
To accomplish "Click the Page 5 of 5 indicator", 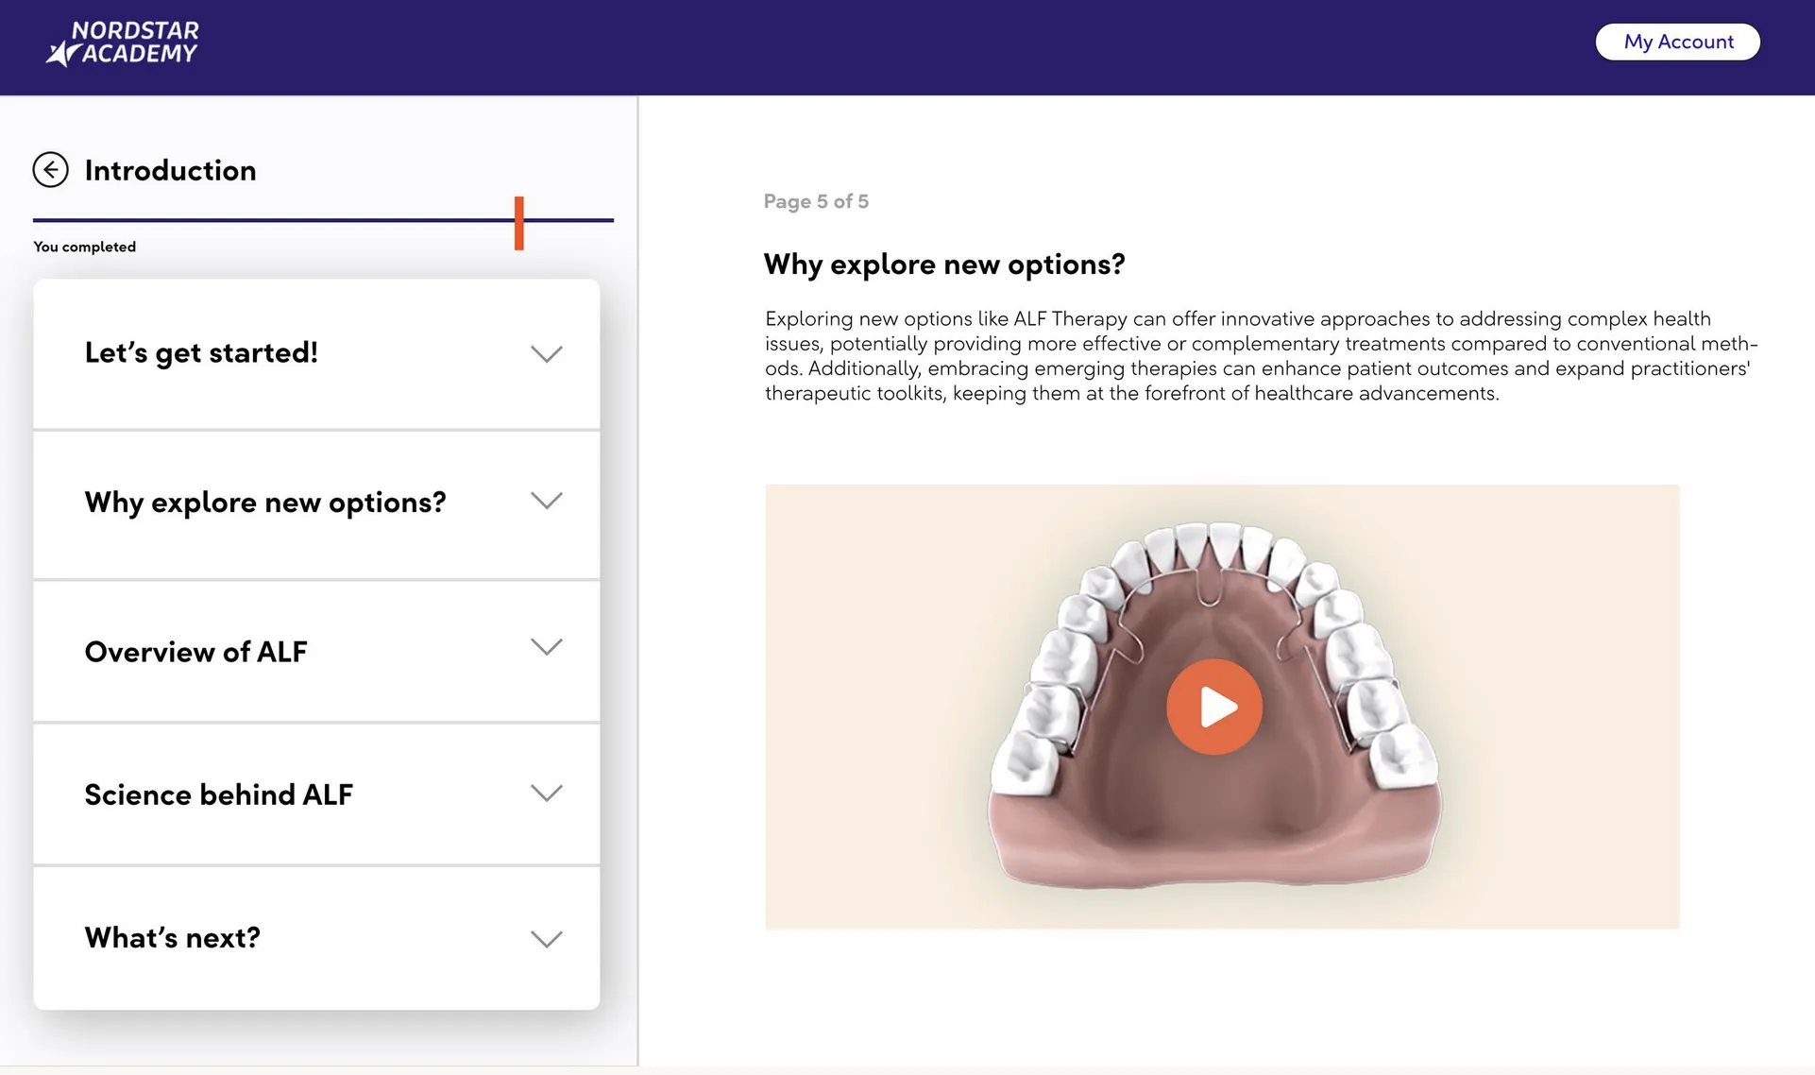I will (816, 201).
